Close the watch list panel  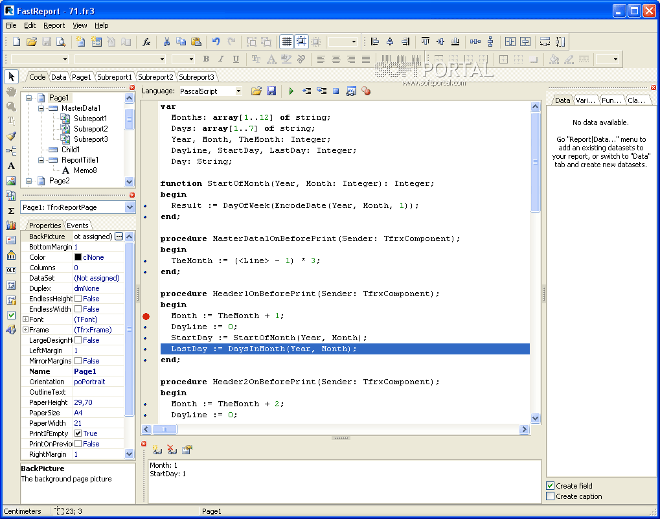pos(144,444)
